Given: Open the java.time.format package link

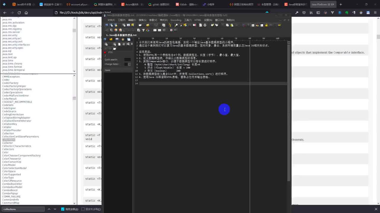Looking at the screenshot, I should tap(12, 67).
